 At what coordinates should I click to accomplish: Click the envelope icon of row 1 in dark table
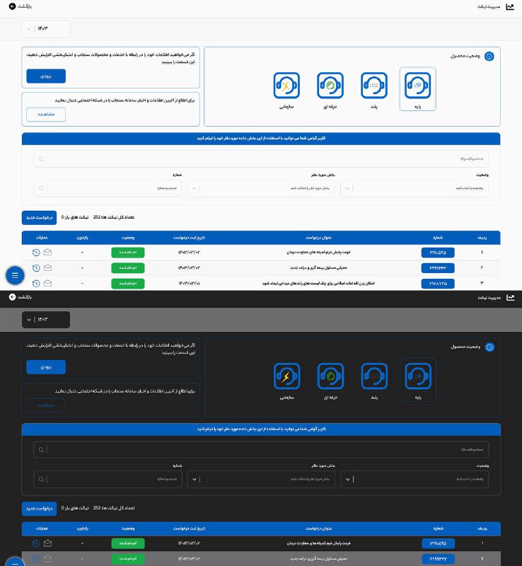pyautogui.click(x=48, y=543)
